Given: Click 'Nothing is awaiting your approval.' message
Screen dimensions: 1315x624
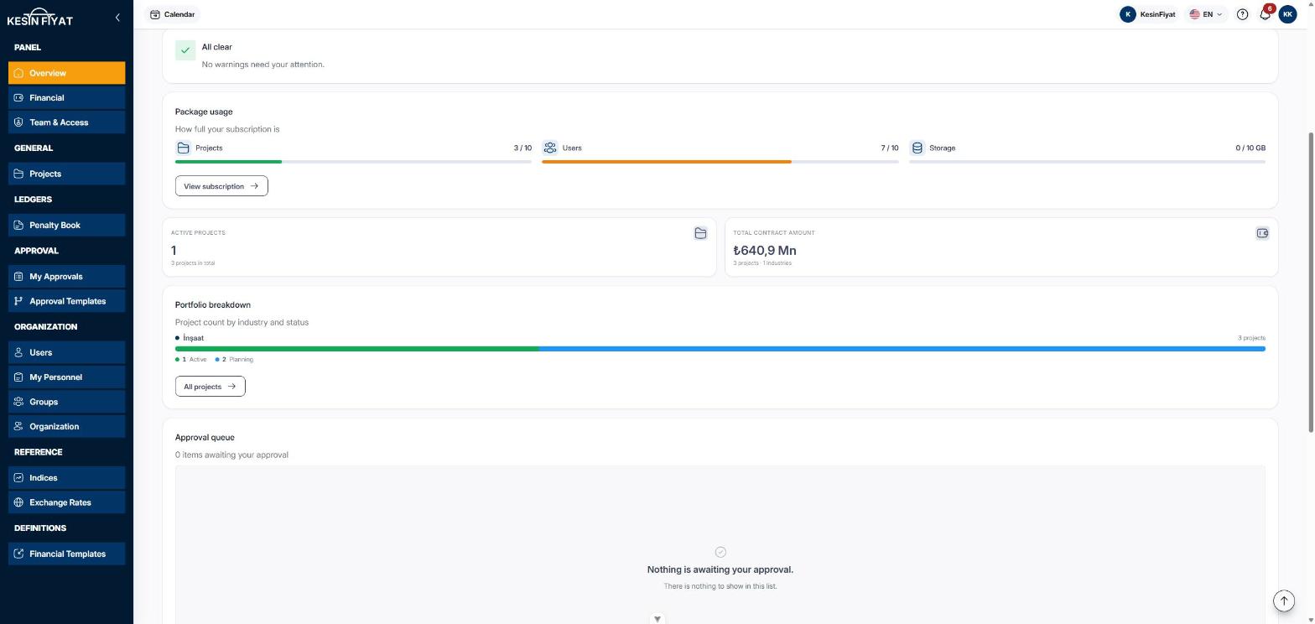Looking at the screenshot, I should point(720,569).
